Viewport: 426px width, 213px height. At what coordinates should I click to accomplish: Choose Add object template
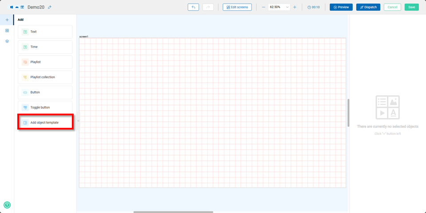45,122
